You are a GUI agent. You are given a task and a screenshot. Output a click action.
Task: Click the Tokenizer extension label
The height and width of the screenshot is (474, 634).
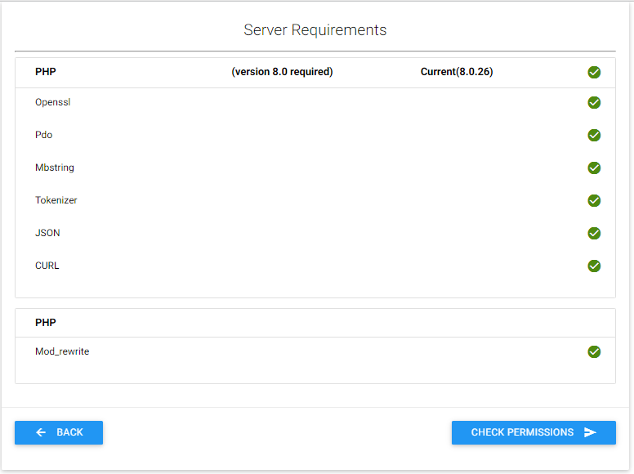56,200
